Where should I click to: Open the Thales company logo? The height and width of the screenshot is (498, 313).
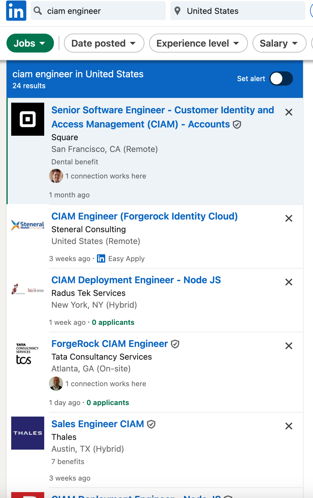[x=28, y=433]
